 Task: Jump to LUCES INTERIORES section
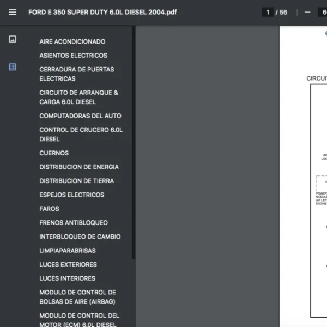pos(68,278)
